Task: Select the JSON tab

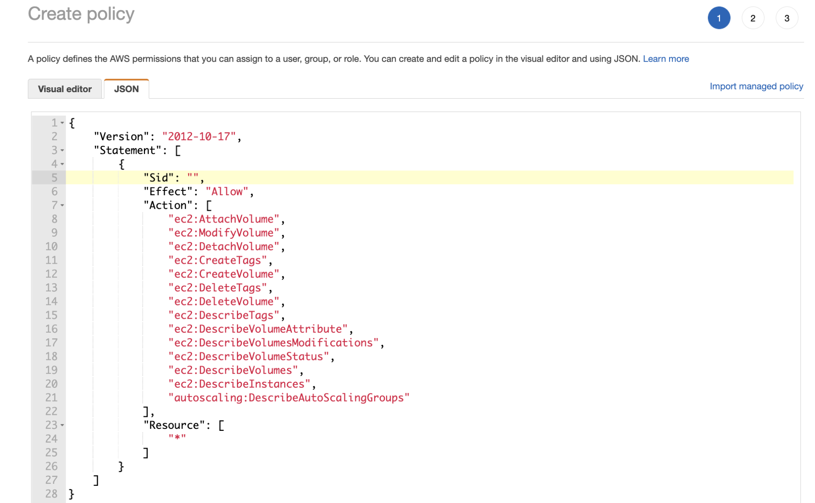Action: click(126, 89)
